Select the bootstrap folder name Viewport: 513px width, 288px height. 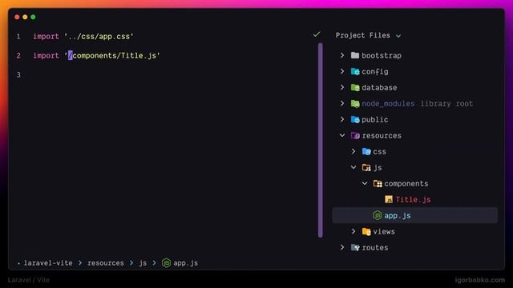[382, 55]
